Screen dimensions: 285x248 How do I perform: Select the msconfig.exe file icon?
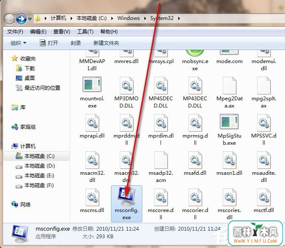127,197
